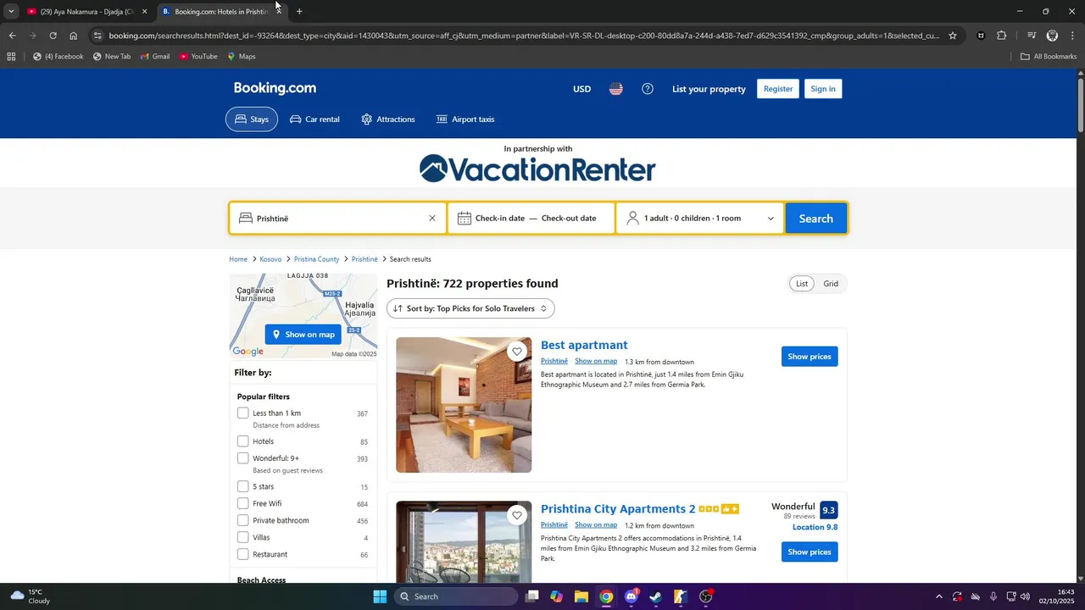Open the Attractions tab
This screenshot has width=1085, height=610.
point(388,119)
